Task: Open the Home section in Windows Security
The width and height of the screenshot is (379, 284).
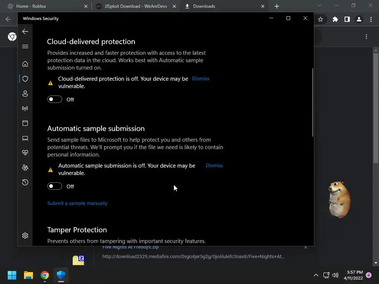Action: pos(25,64)
